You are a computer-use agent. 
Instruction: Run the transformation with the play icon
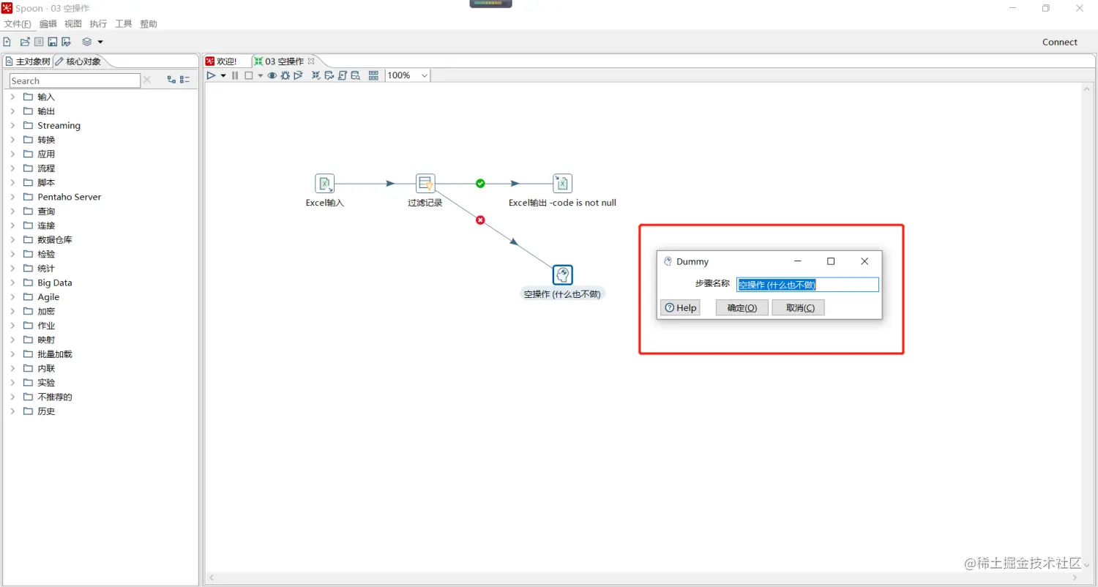[x=211, y=75]
